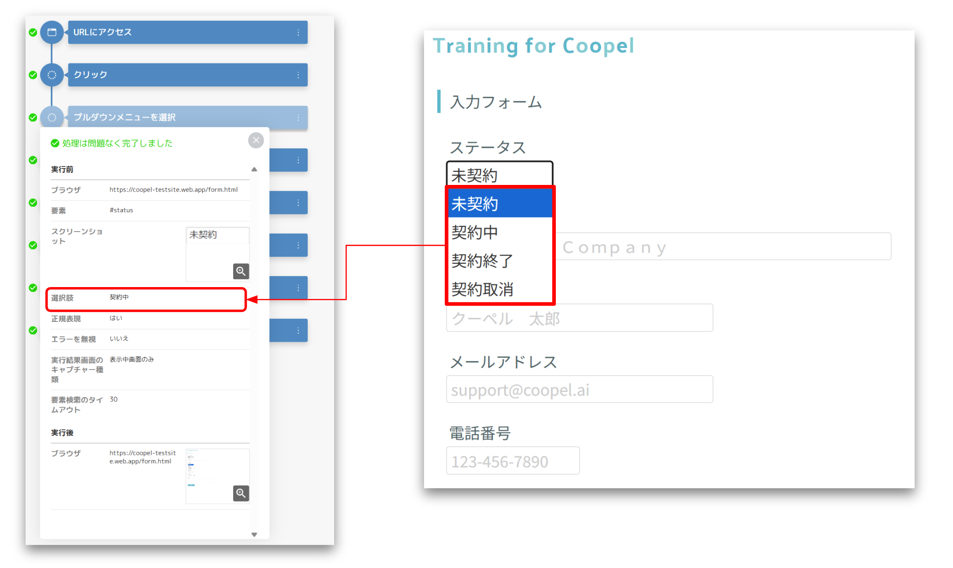The height and width of the screenshot is (568, 953).
Task: Choose 契約中 from status list
Action: tap(500, 232)
